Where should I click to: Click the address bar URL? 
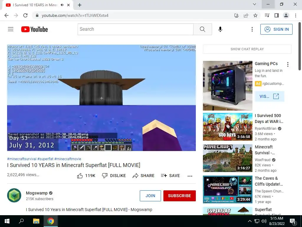[75, 15]
